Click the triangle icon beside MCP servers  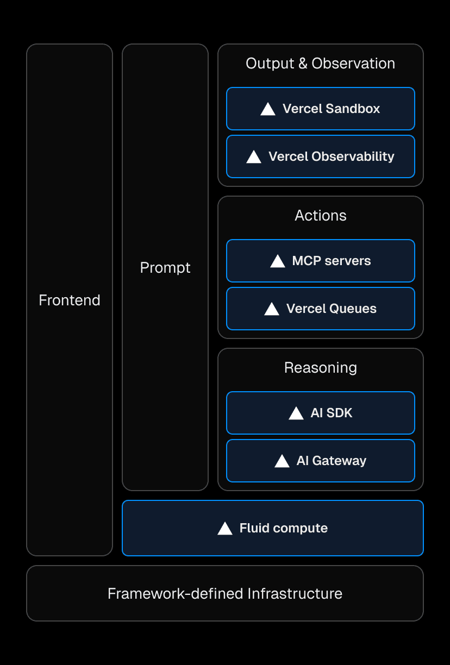pyautogui.click(x=278, y=261)
